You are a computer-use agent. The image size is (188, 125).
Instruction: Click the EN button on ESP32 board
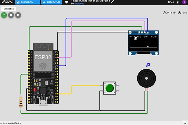pyautogui.click(x=34, y=100)
